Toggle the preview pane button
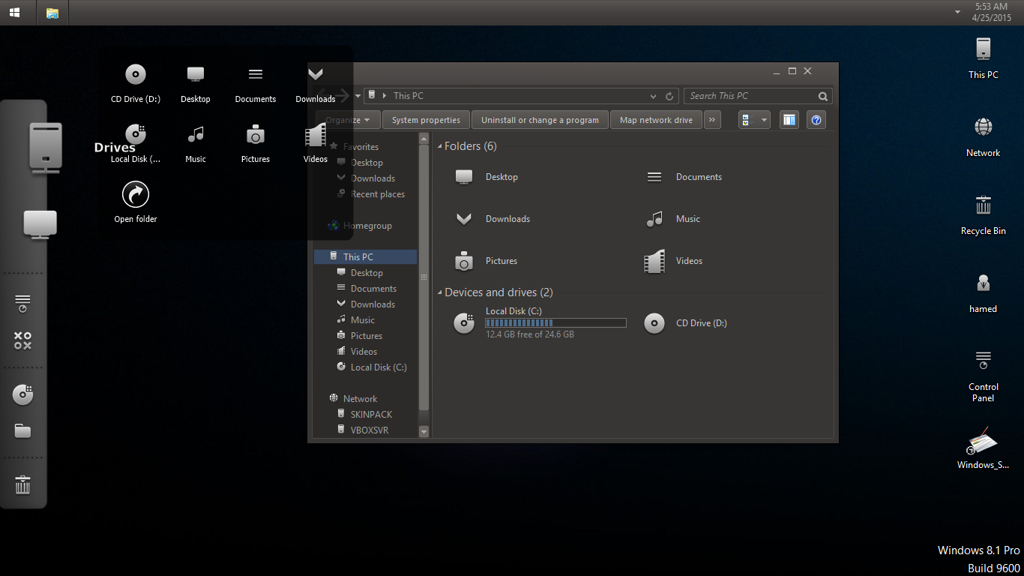The width and height of the screenshot is (1024, 576). click(x=789, y=120)
